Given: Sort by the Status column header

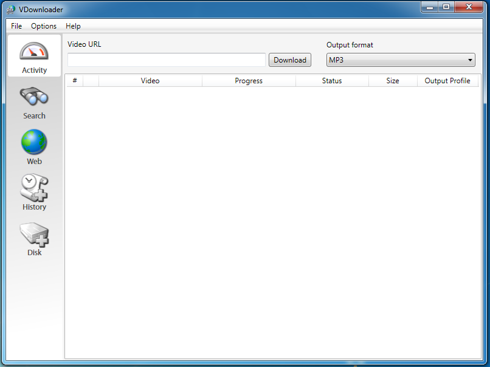Looking at the screenshot, I should click(332, 81).
